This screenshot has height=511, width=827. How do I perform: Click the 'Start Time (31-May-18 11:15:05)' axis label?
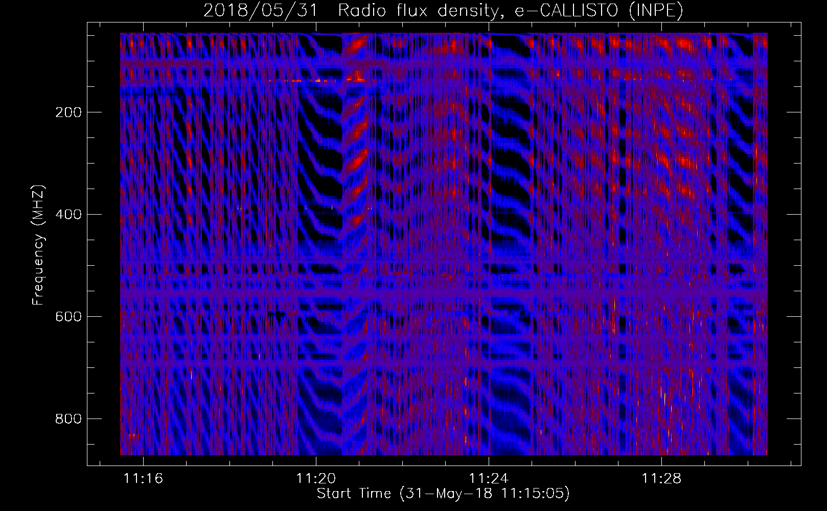(x=443, y=493)
